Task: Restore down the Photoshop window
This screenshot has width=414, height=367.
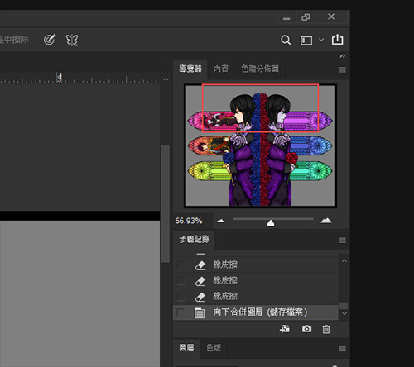Action: pyautogui.click(x=306, y=17)
